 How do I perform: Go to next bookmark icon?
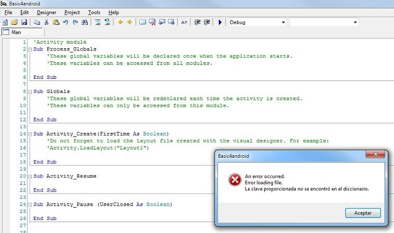click(x=172, y=22)
